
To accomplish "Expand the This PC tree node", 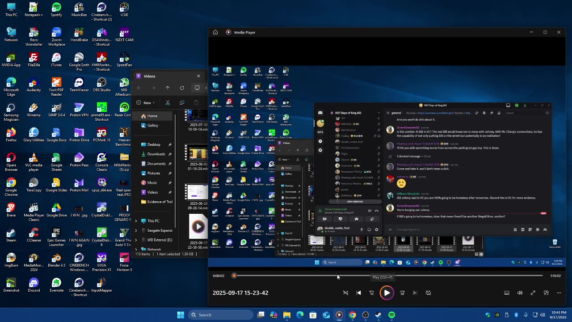I will point(136,221).
